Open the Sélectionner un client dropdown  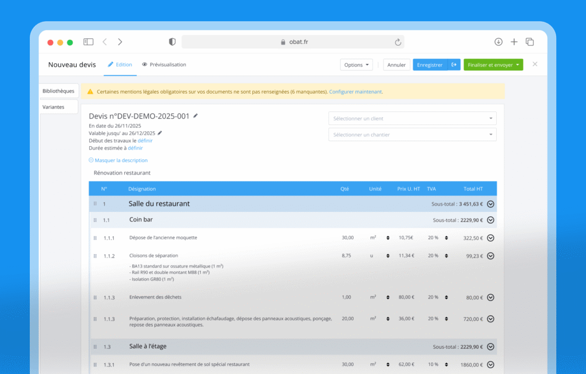[412, 119]
